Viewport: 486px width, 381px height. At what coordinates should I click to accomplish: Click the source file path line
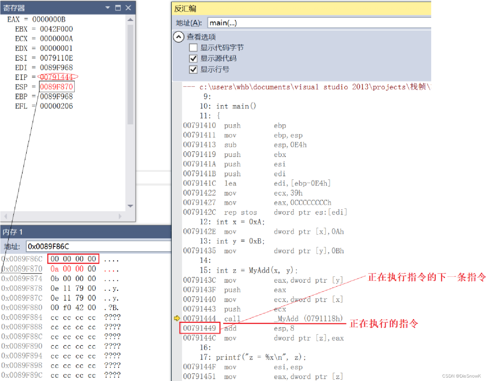pyautogui.click(x=307, y=87)
